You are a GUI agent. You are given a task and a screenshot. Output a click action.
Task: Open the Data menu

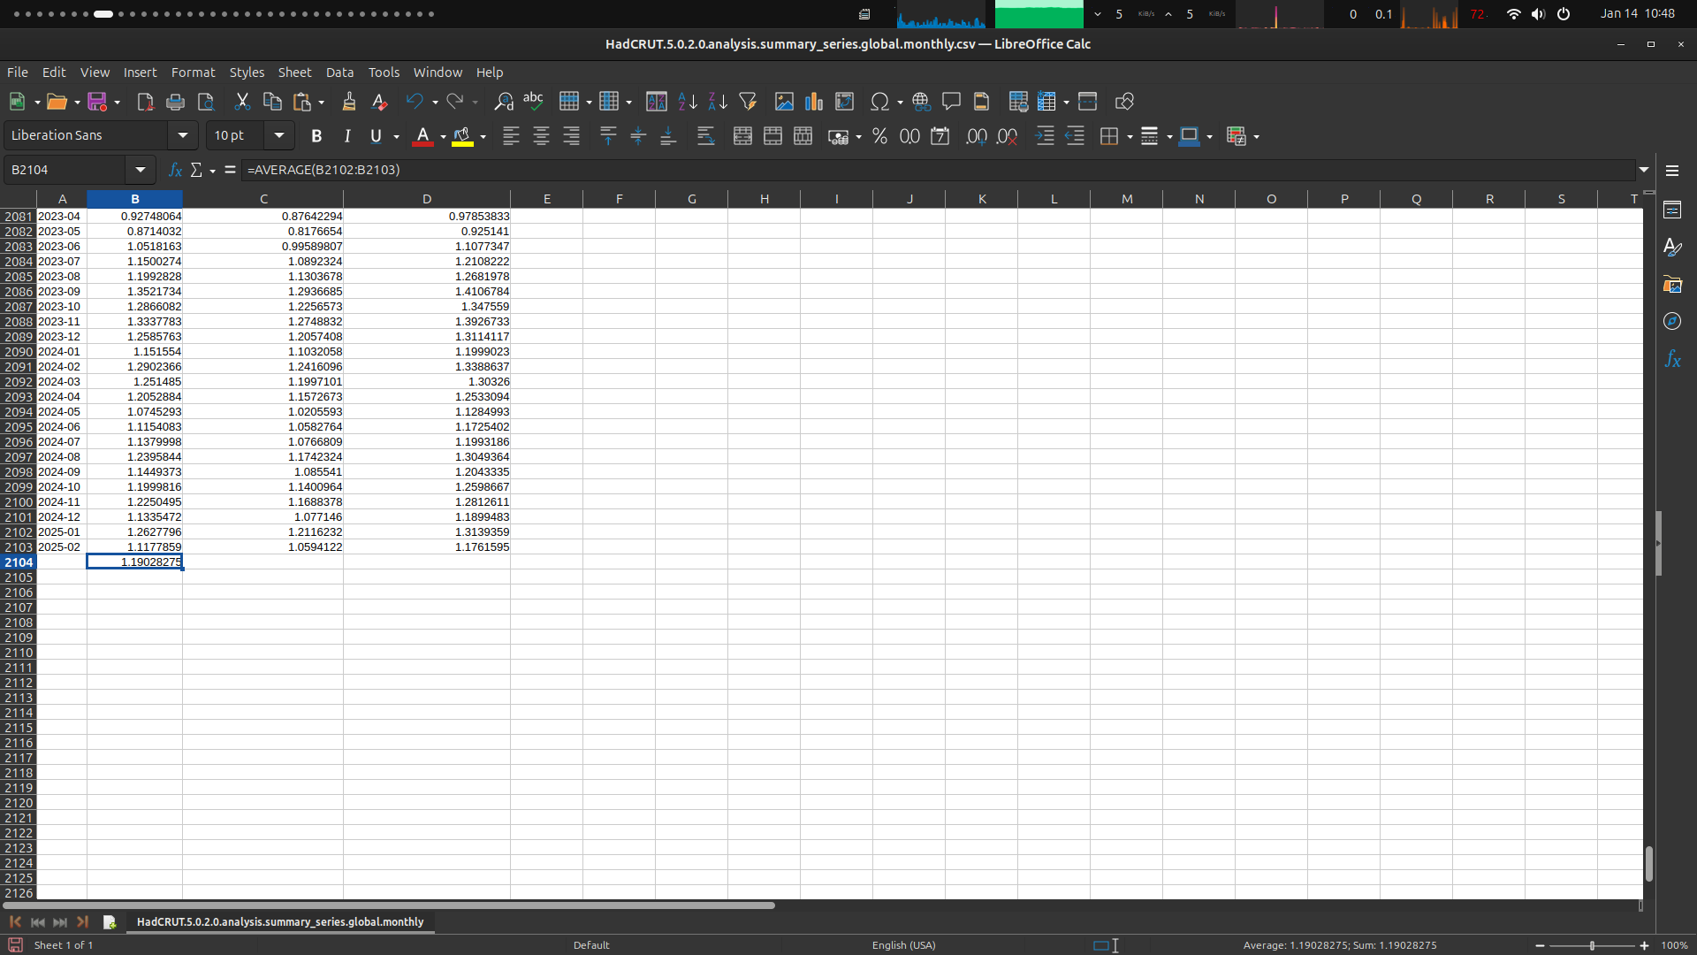click(339, 73)
